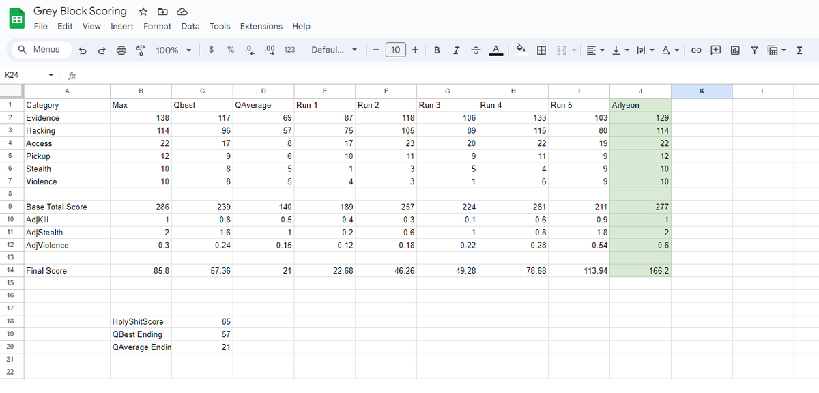Open the Data menu

[190, 27]
